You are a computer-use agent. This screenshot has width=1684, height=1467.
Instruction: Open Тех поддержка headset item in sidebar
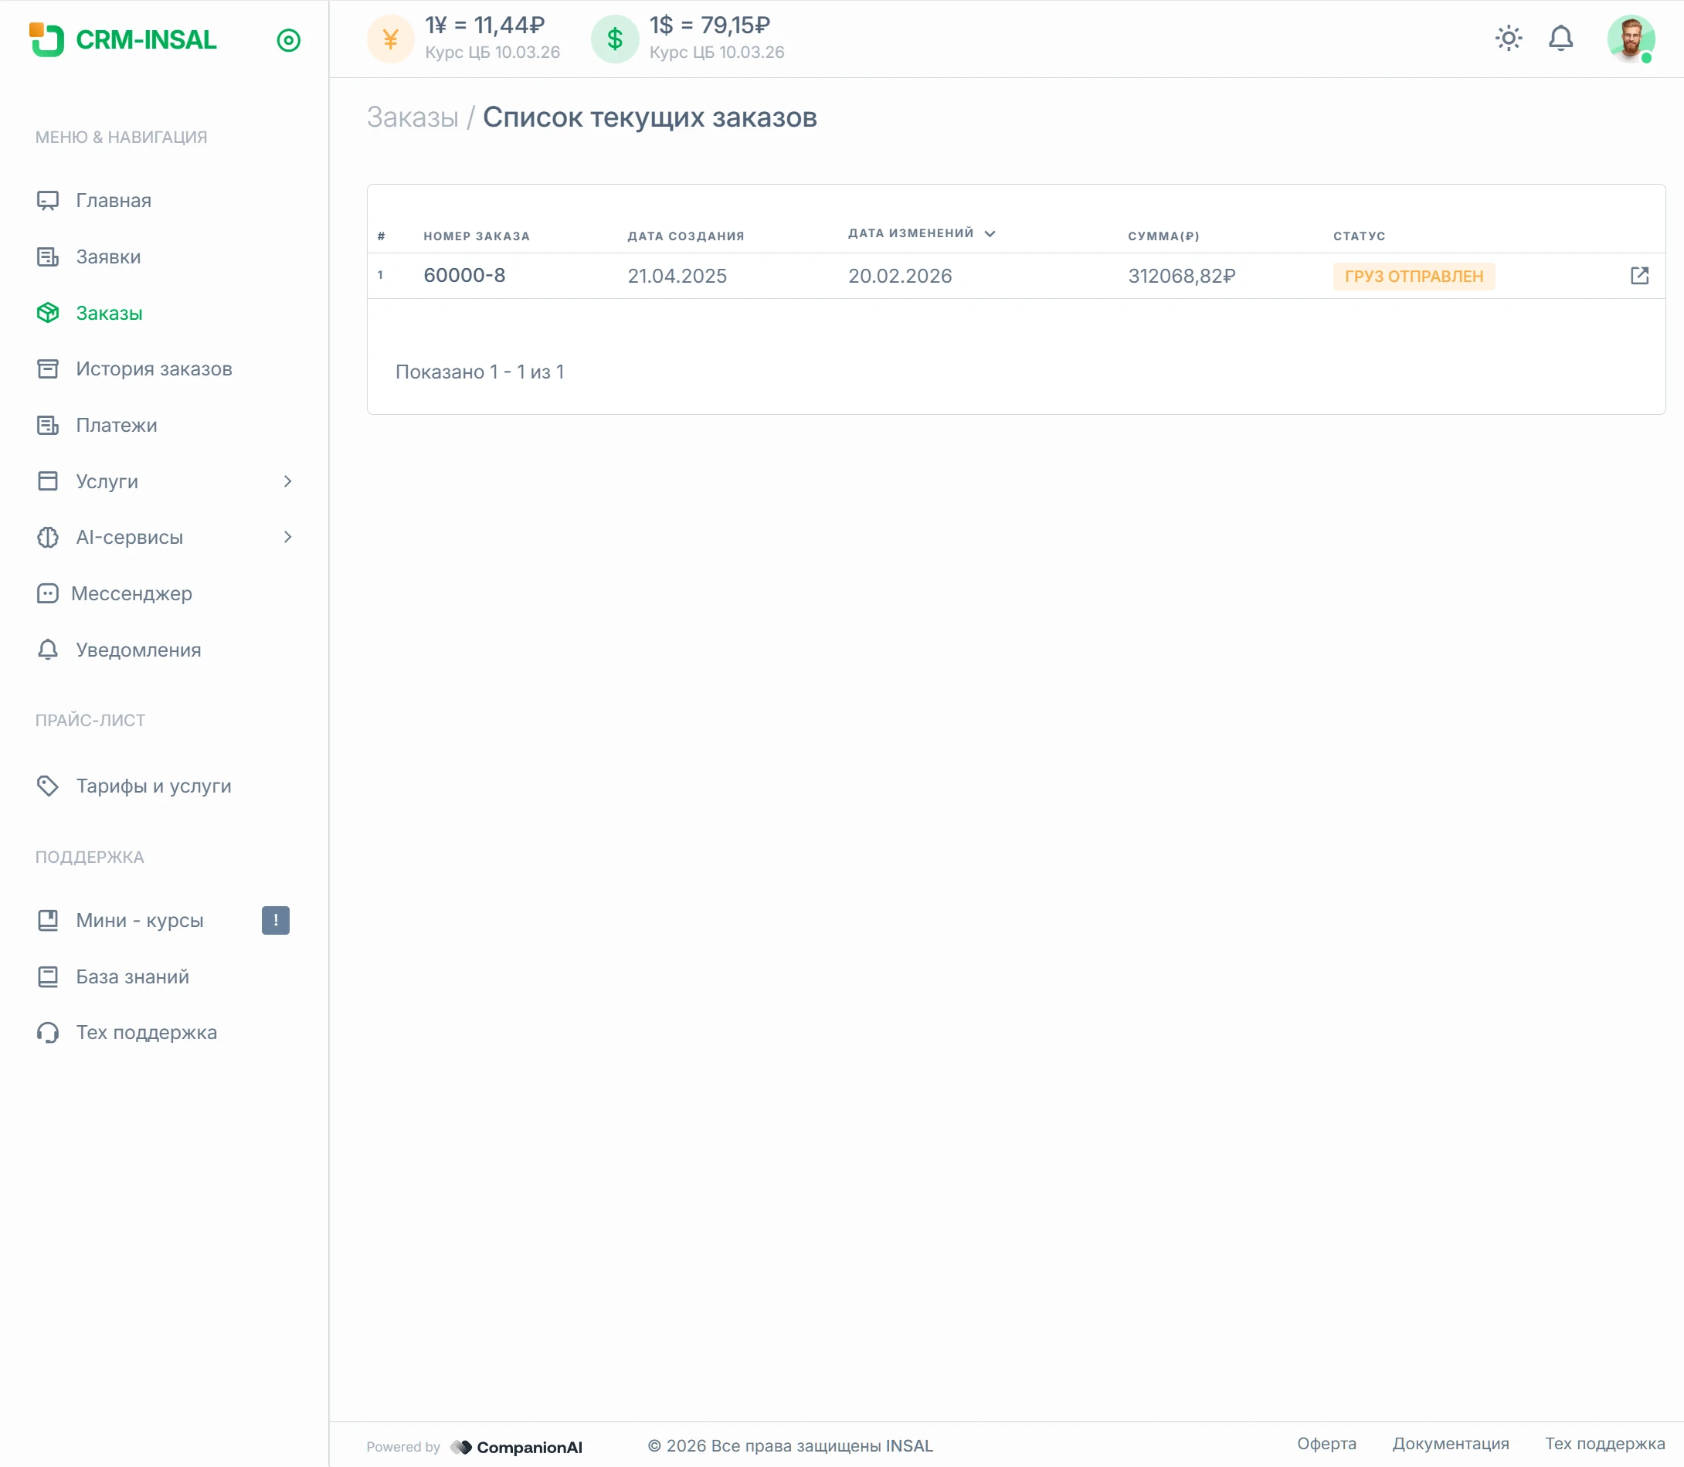pyautogui.click(x=146, y=1032)
